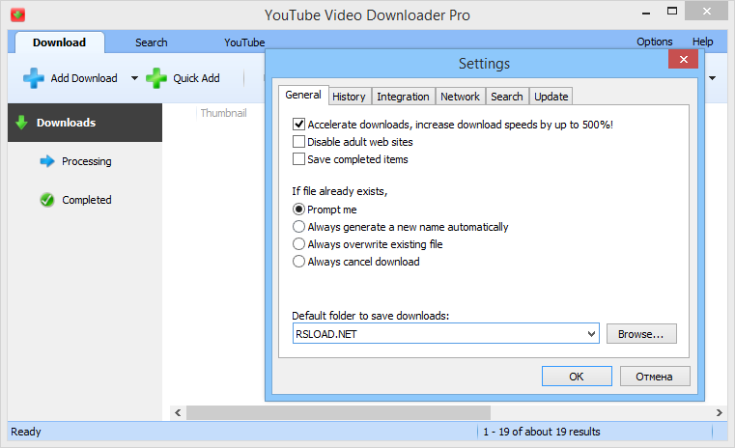Click the blue Add Download plus icon
Viewport: 735px width, 448px height.
coord(34,78)
